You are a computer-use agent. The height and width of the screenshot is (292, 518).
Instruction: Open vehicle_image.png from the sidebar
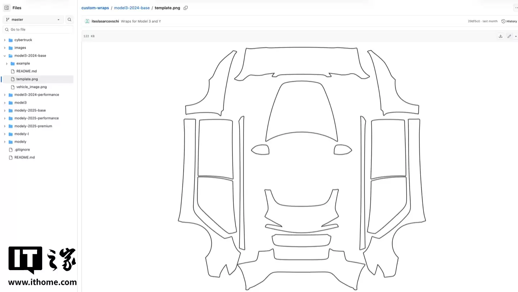(32, 87)
